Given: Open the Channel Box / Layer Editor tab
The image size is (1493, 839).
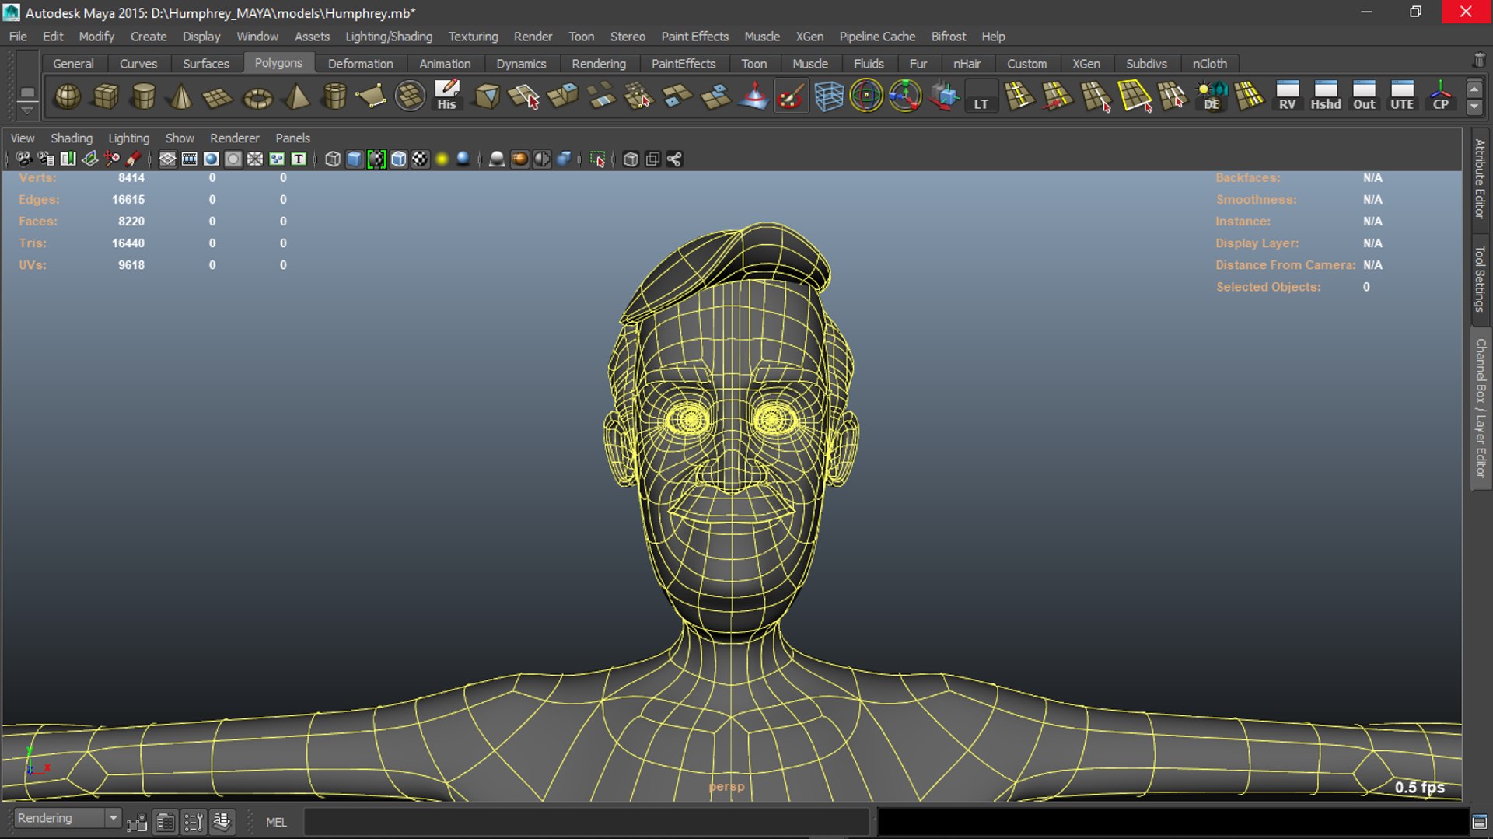Looking at the screenshot, I should (x=1480, y=408).
